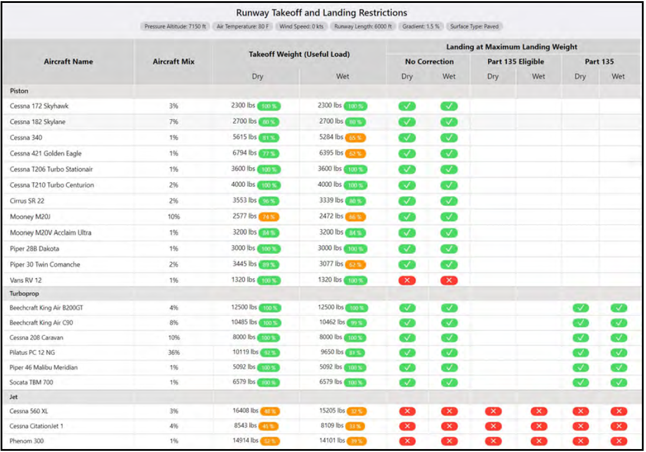Click the King Air B200GT Part 135 dry checkmark
Viewport: 646px width, 452px height.
pos(581,308)
